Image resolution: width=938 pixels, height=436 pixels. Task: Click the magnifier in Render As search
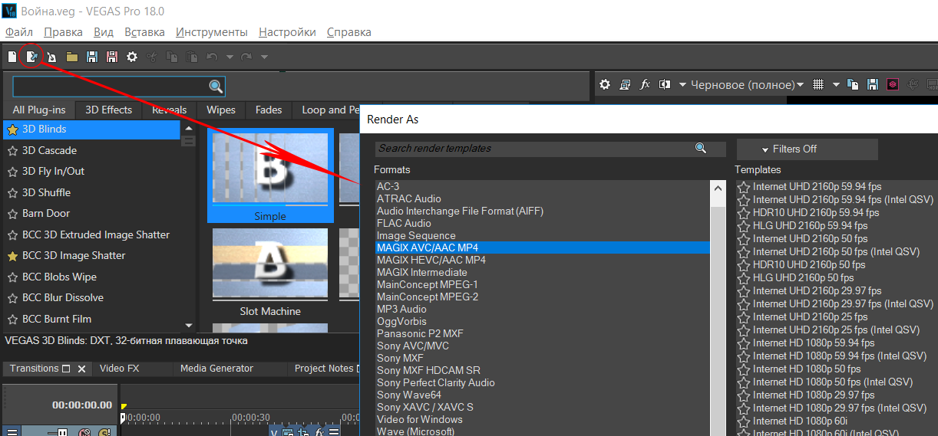pos(700,148)
